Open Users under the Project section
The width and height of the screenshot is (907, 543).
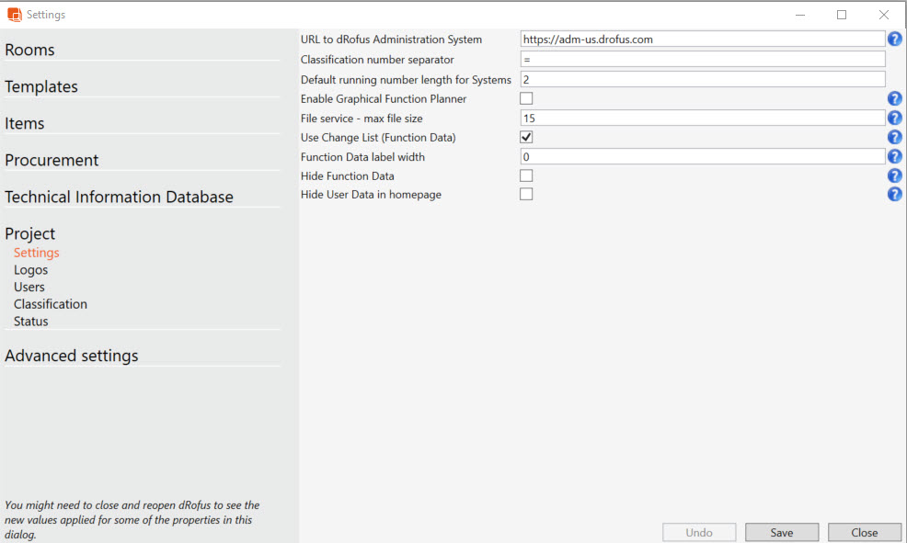click(29, 287)
